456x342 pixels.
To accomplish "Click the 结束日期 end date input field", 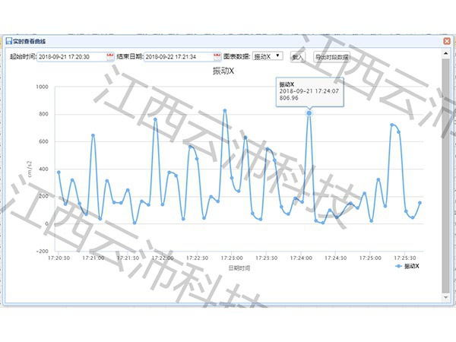I will coord(177,56).
